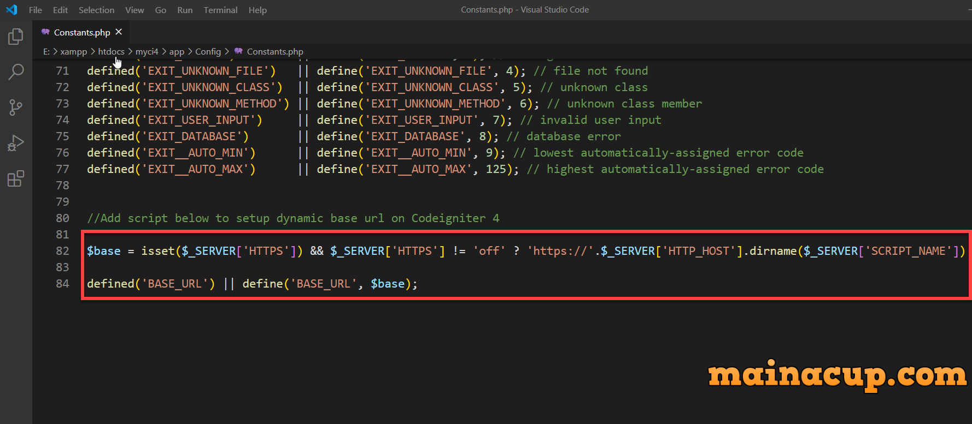This screenshot has width=972, height=424.
Task: Click 'SCRIPT_NAME' string on line 82
Action: pos(908,251)
